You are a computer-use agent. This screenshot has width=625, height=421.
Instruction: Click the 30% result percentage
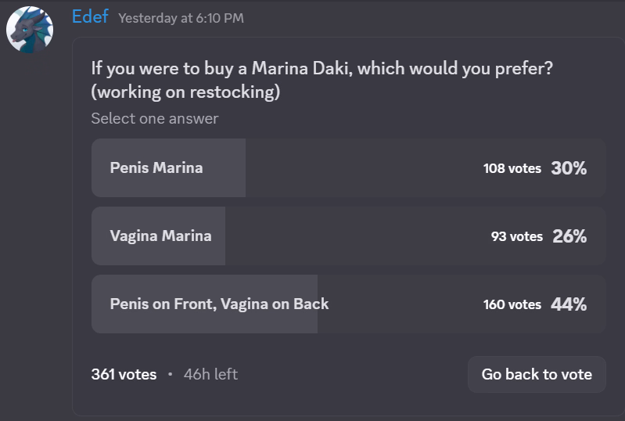tap(569, 168)
